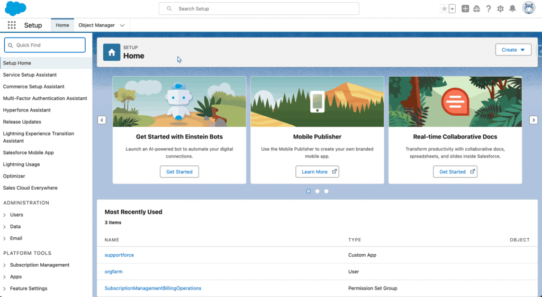Expand the Users tree node
The image size is (542, 297).
[x=4, y=215]
